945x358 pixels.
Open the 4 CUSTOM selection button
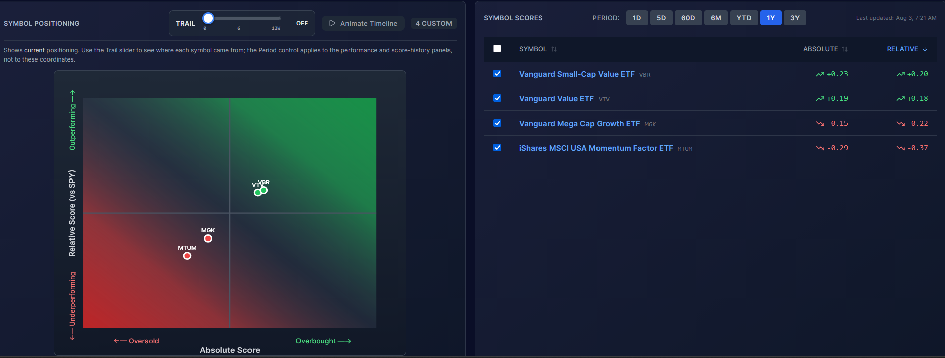tap(434, 23)
